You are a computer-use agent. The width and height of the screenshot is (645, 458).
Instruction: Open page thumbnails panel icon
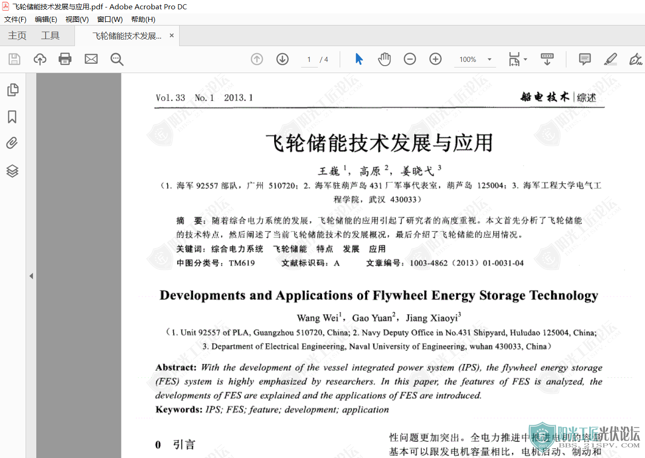(13, 89)
